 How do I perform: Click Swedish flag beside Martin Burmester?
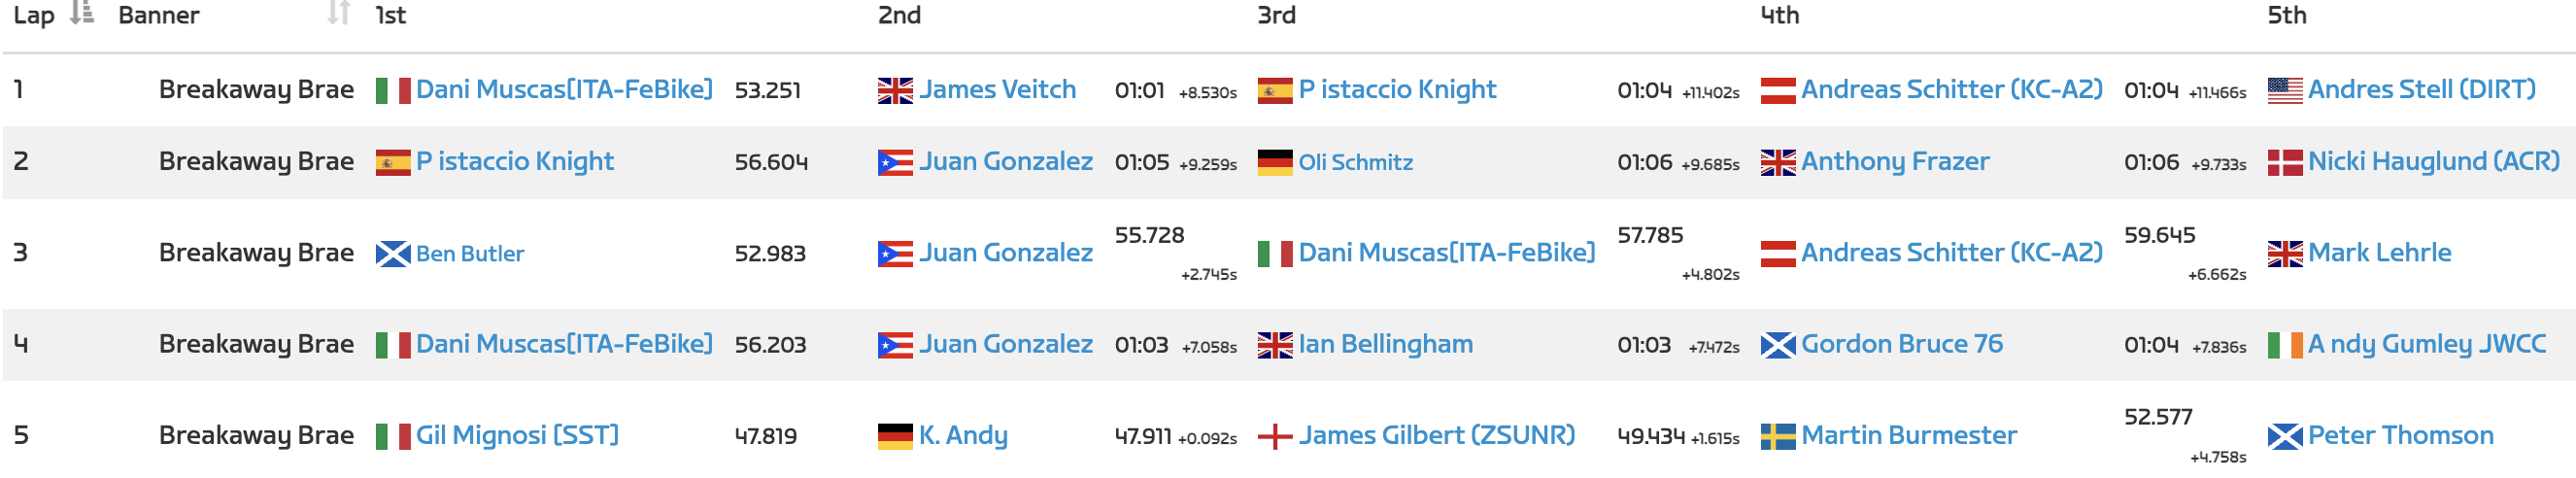pyautogui.click(x=1777, y=437)
